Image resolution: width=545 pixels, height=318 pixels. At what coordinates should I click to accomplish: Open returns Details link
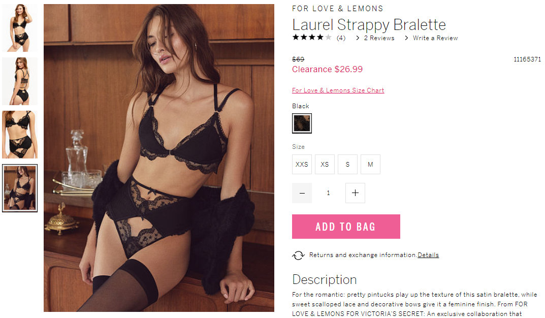[428, 255]
